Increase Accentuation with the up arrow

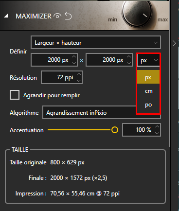click(157, 127)
